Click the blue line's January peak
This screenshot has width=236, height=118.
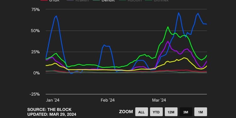(56, 16)
